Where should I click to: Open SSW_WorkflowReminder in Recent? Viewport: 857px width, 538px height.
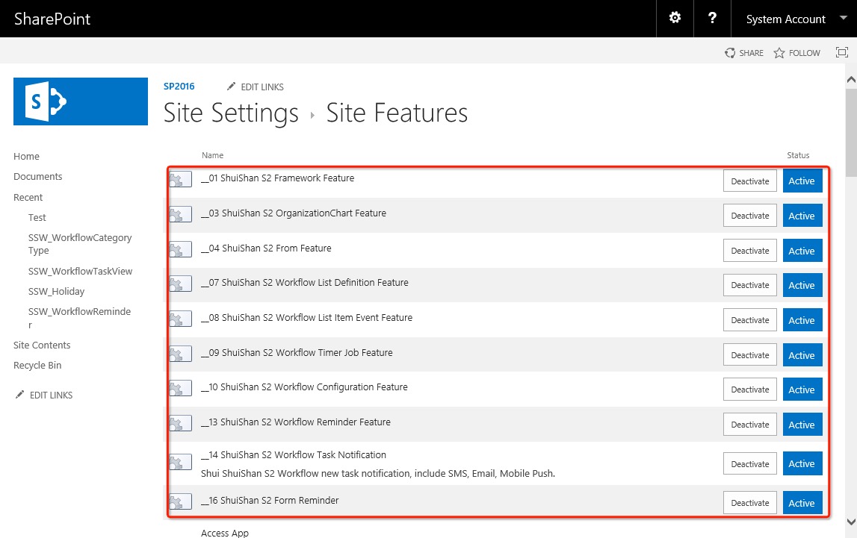(x=79, y=318)
